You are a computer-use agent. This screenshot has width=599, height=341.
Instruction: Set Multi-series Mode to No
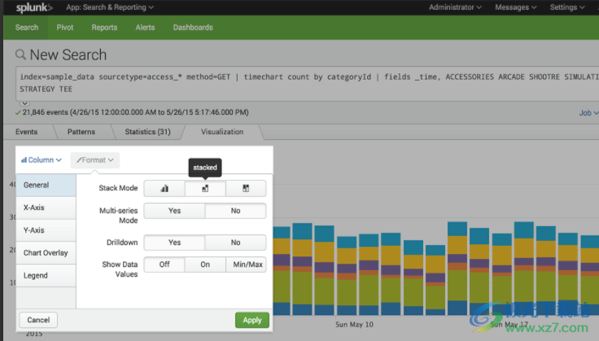pyautogui.click(x=235, y=211)
